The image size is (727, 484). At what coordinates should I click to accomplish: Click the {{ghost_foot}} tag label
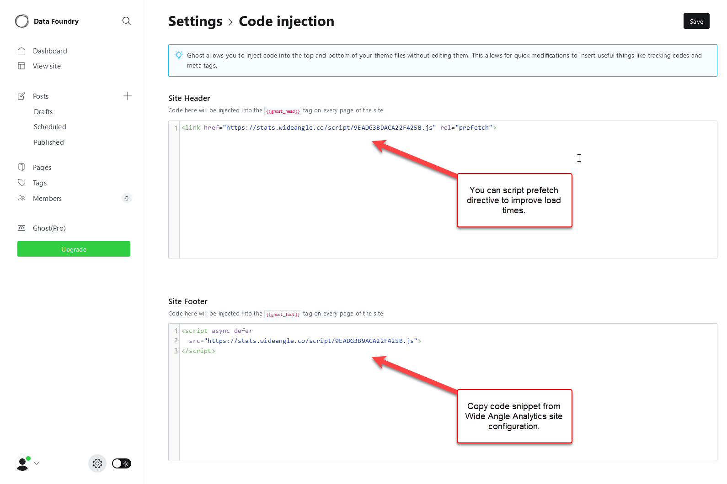[x=283, y=314]
